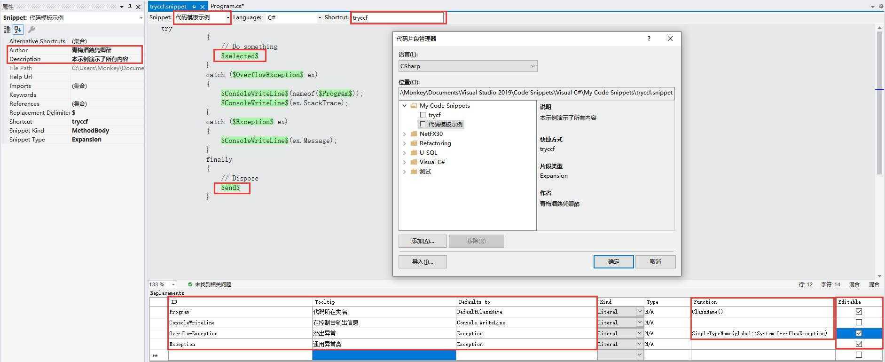Screen dimensions: 885x362
Task: Switch Properties panel to categorized view
Action: pos(7,30)
